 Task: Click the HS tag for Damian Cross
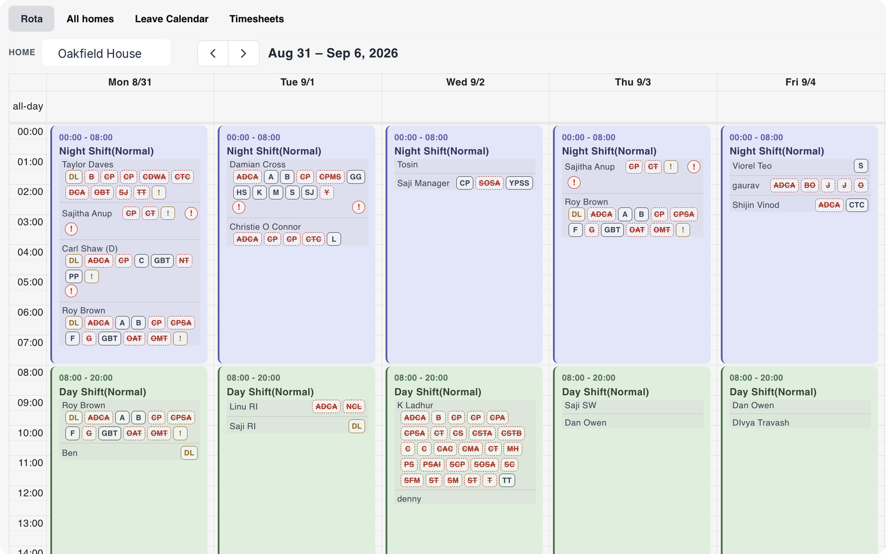[x=242, y=192]
